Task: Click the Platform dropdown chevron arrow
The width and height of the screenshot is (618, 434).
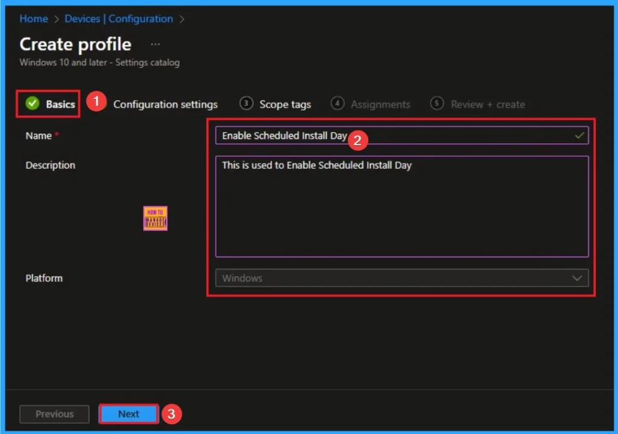Action: (x=578, y=278)
